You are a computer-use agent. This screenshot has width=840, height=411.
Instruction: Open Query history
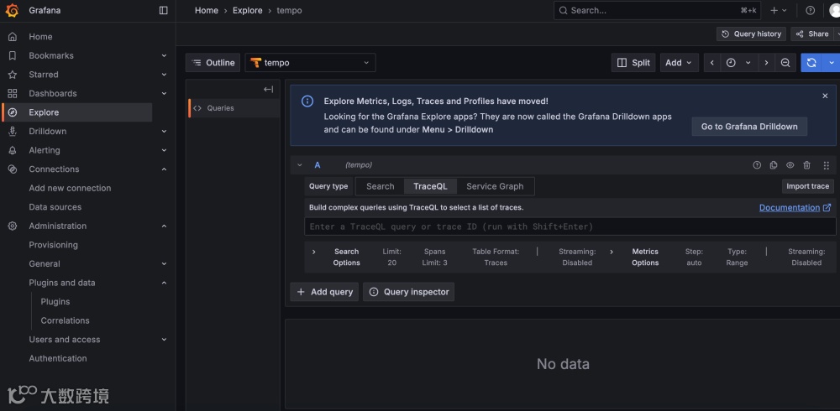tap(751, 34)
